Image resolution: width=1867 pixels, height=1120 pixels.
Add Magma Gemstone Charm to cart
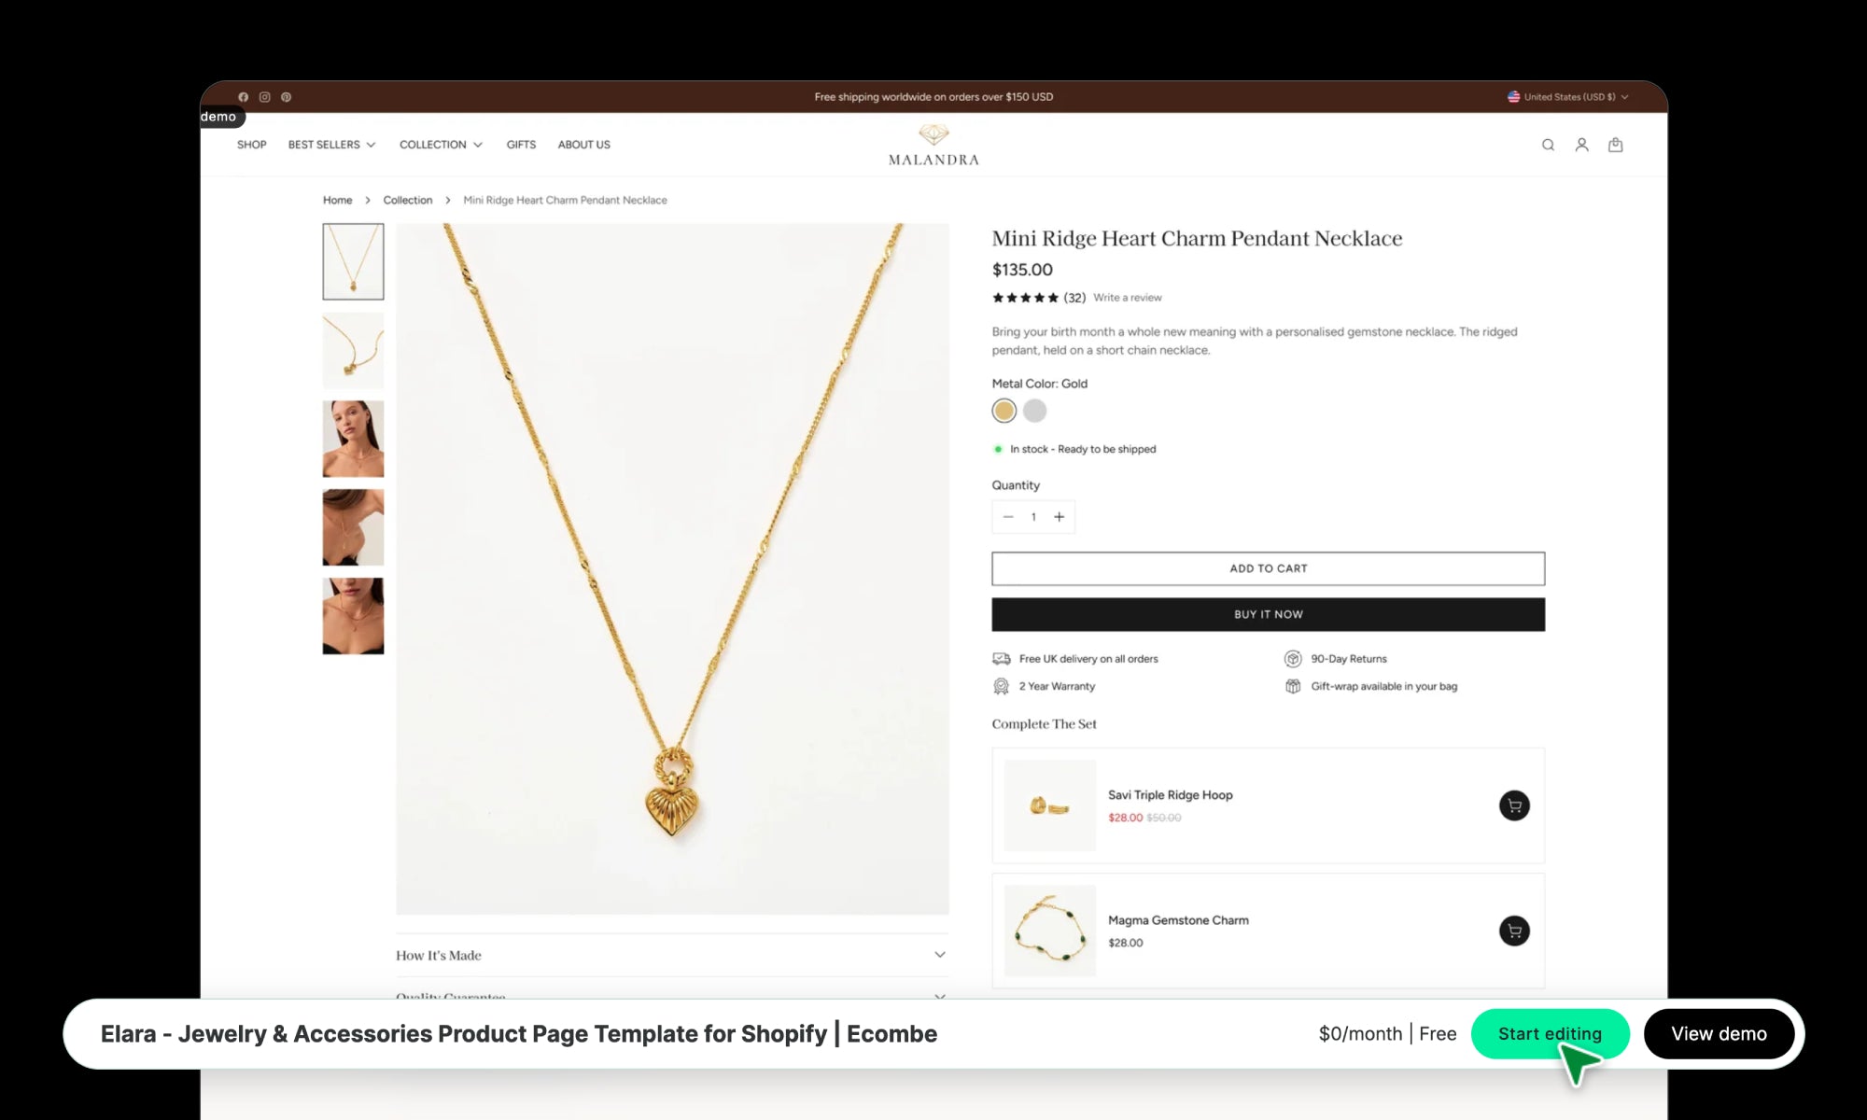click(x=1514, y=931)
